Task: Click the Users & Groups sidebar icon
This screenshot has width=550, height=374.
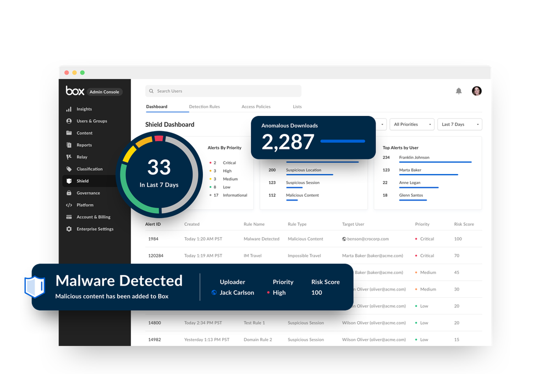Action: pos(68,121)
